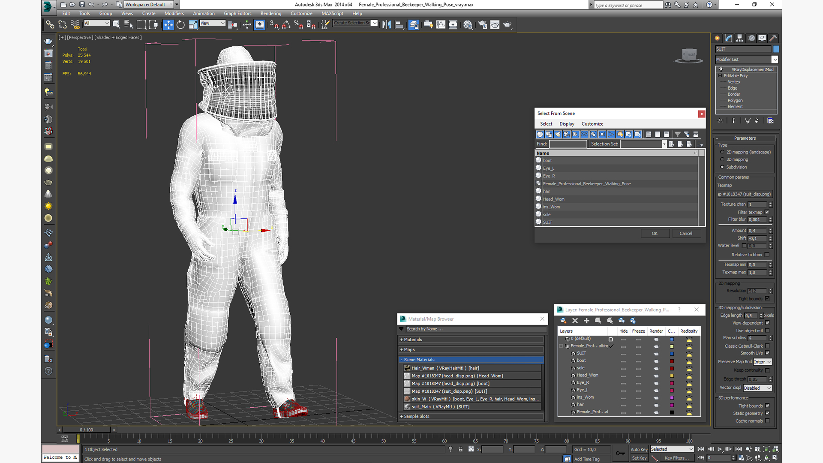This screenshot has height=463, width=823.
Task: Click Play Animation button
Action: tap(720, 449)
